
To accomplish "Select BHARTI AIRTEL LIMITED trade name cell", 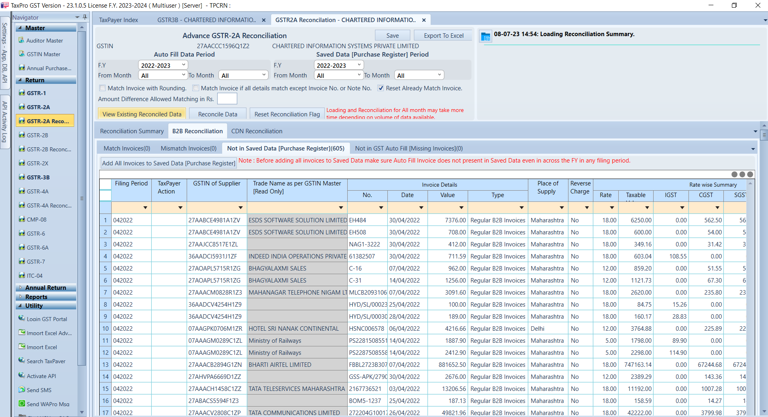I will click(297, 365).
